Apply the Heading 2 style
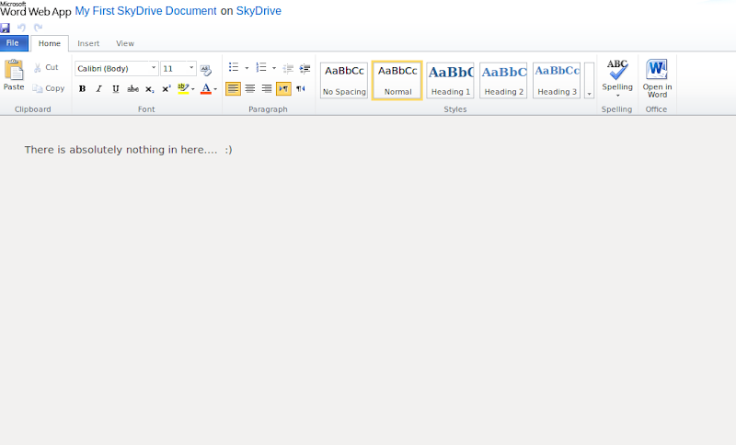736x445 pixels. tap(503, 80)
